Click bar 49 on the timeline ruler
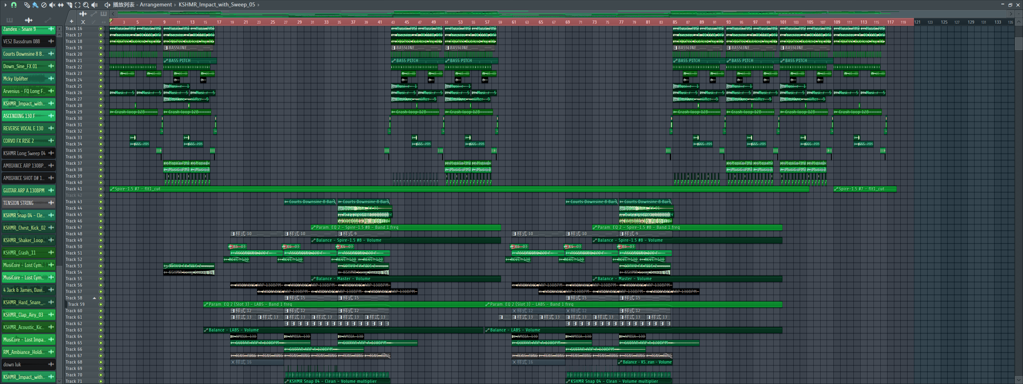This screenshot has height=384, width=1023. [433, 22]
